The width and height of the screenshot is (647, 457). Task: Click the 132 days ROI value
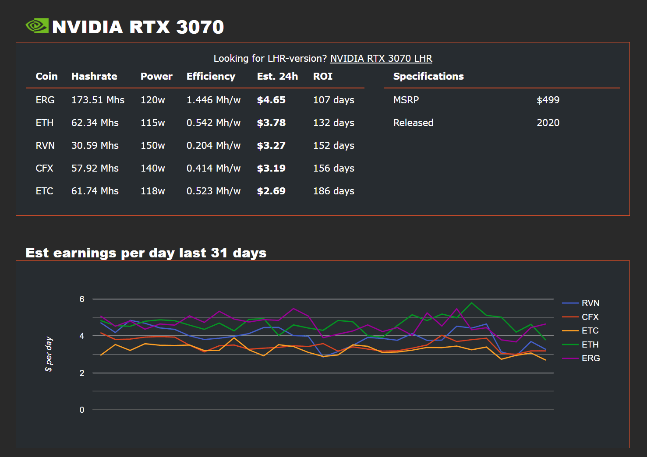coord(334,123)
